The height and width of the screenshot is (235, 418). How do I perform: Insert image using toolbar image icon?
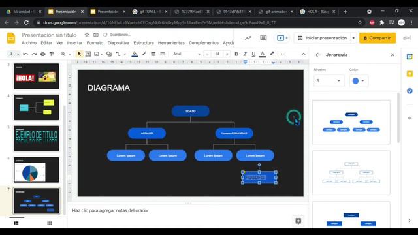(97, 54)
